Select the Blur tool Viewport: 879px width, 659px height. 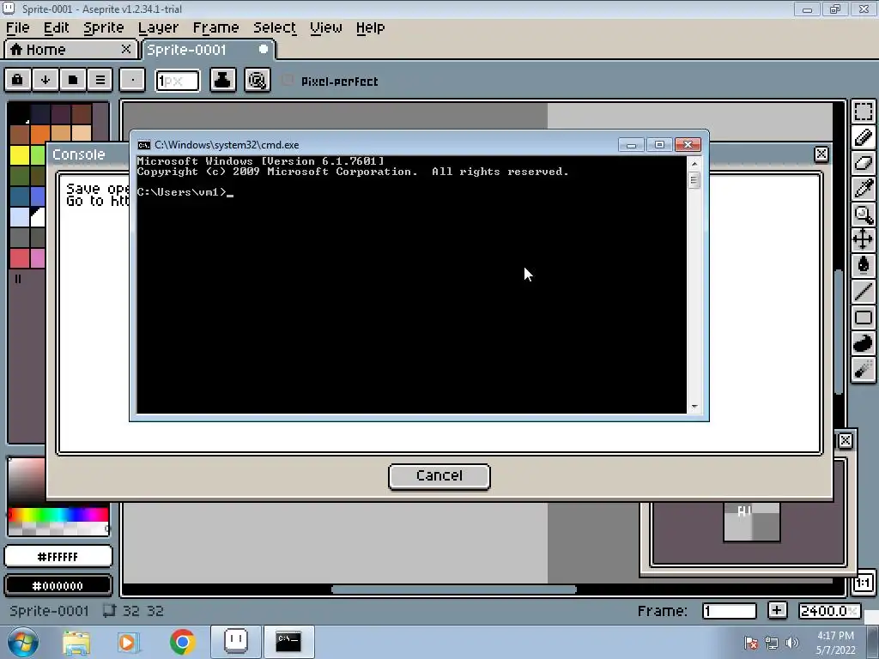tap(864, 369)
